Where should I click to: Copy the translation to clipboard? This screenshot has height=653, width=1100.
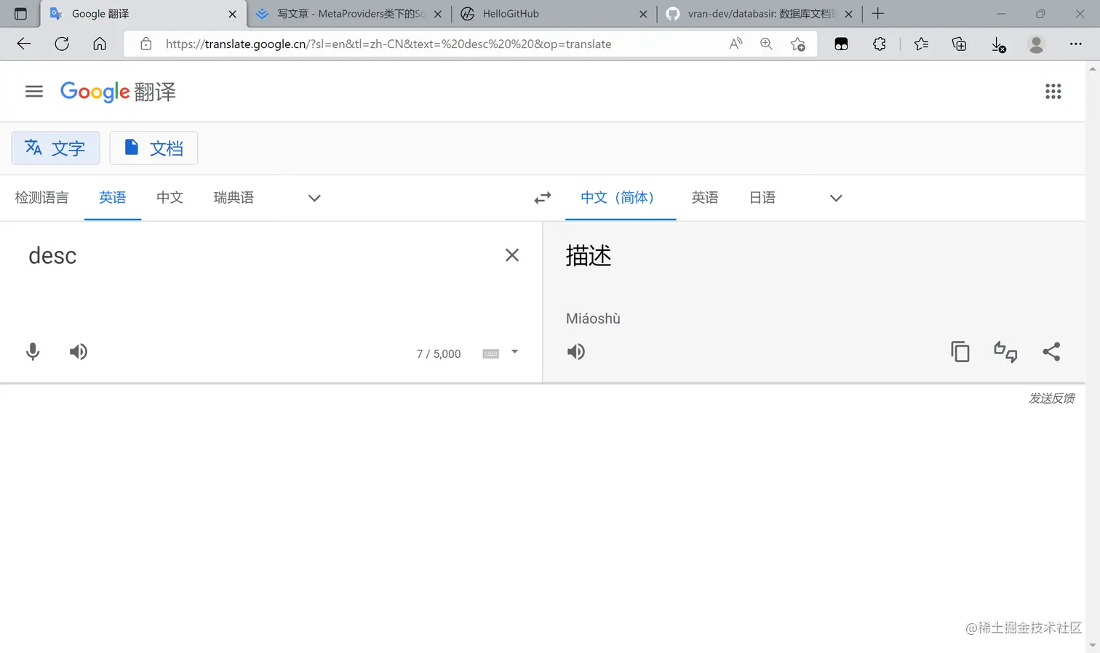tap(960, 352)
